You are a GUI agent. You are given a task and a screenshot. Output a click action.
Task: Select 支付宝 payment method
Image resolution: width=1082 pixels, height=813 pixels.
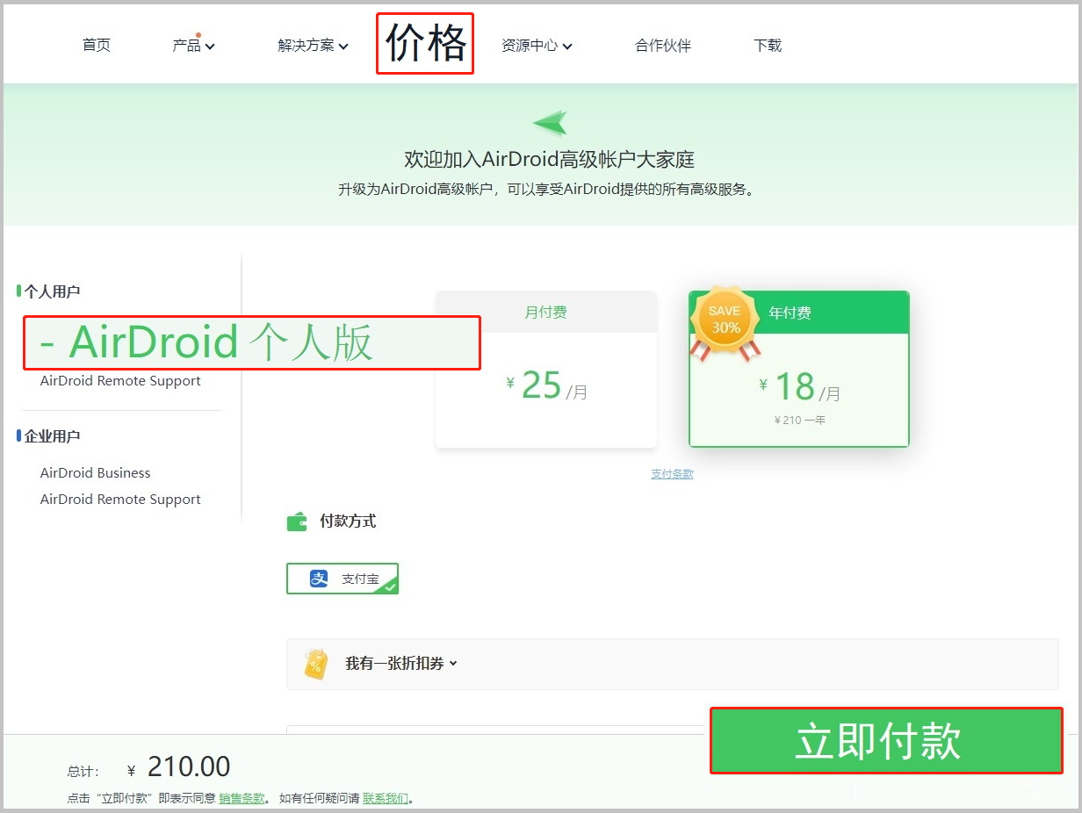click(x=343, y=579)
